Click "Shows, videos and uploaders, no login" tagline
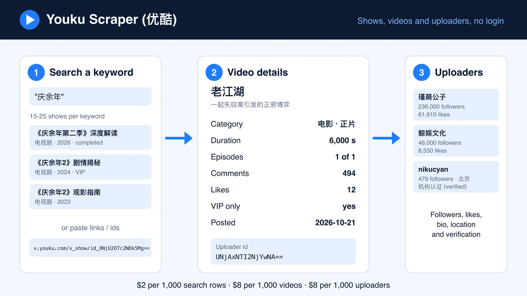 pos(430,21)
